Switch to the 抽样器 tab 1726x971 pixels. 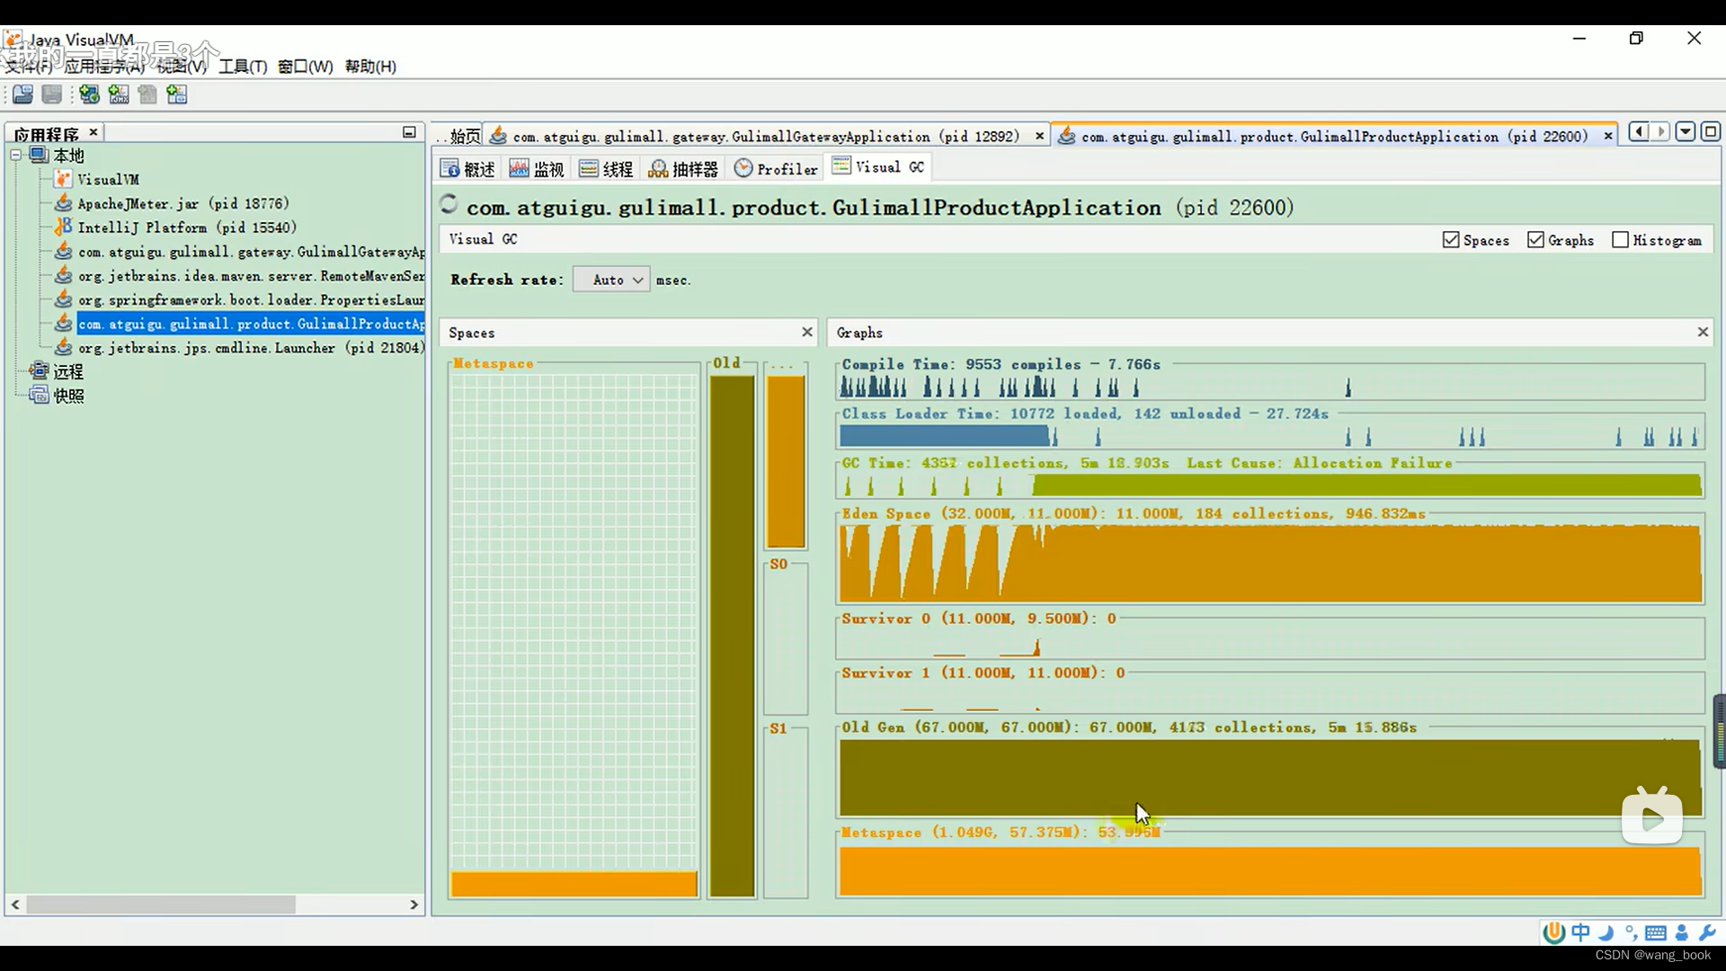pos(683,169)
